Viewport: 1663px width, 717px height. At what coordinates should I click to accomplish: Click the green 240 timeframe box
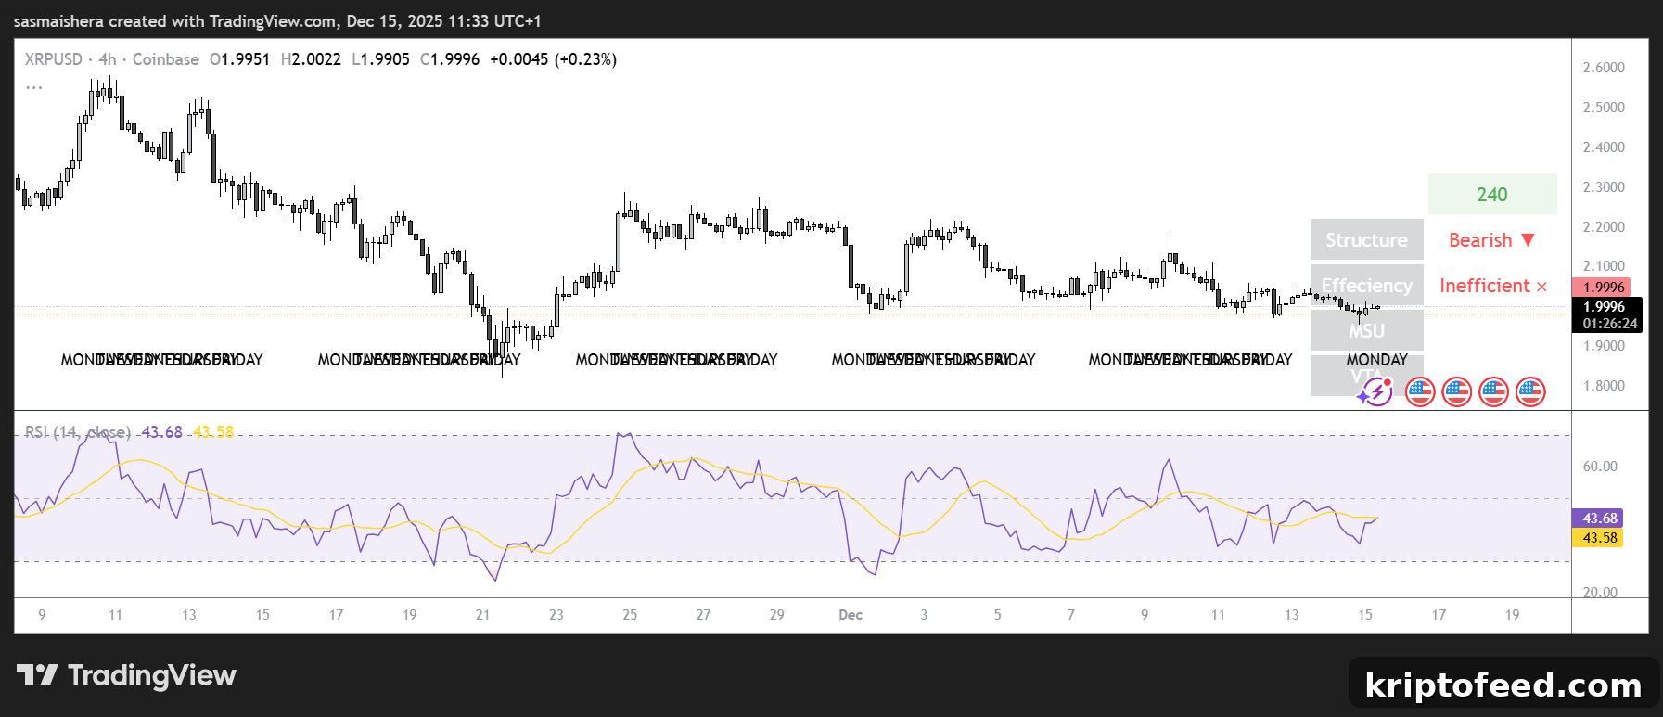(1492, 195)
